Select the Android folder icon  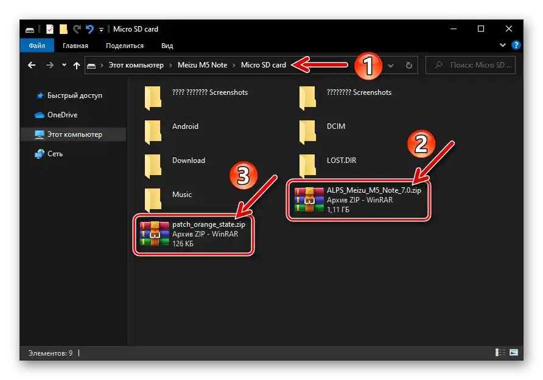pyautogui.click(x=153, y=133)
